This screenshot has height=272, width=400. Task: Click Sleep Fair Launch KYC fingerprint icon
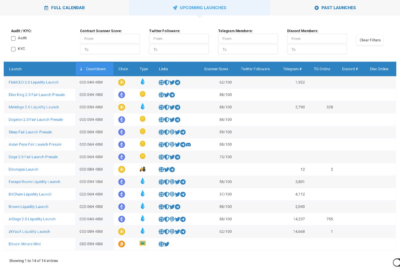(172, 132)
